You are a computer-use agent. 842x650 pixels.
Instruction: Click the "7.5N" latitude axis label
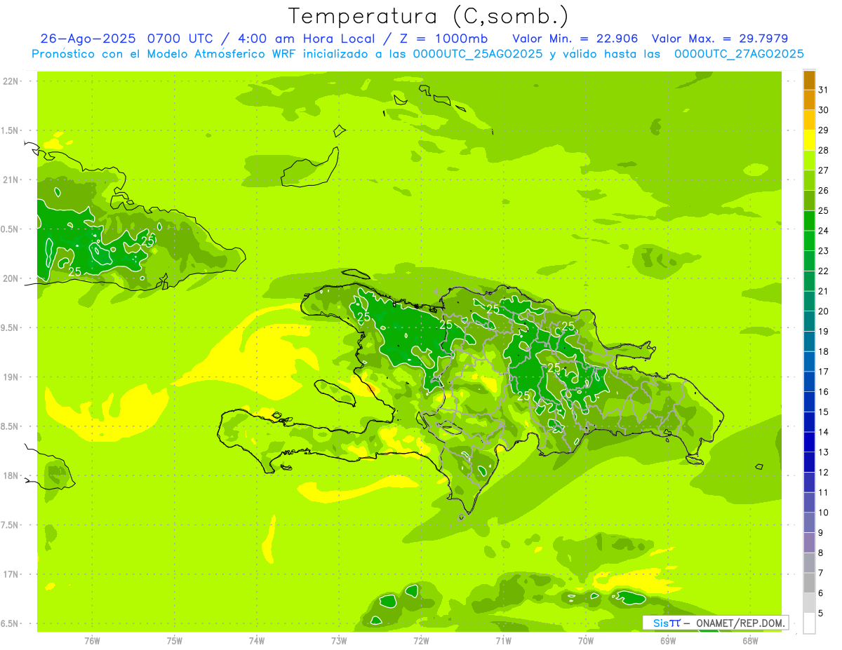point(10,525)
